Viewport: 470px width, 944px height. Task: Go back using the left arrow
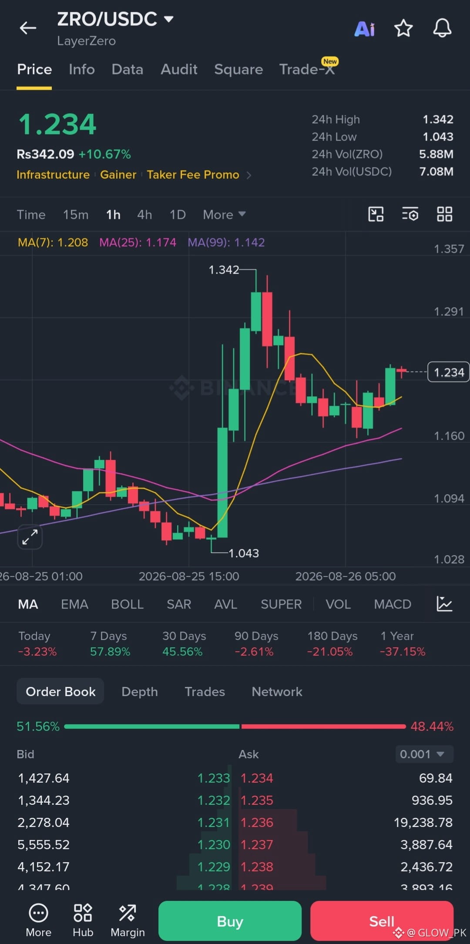[x=28, y=28]
